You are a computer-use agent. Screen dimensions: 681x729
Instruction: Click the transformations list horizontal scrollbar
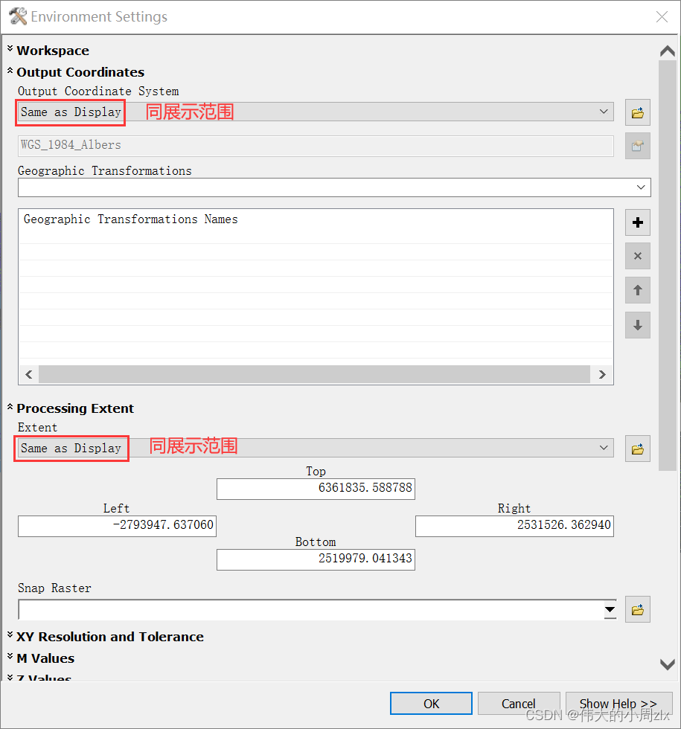314,374
